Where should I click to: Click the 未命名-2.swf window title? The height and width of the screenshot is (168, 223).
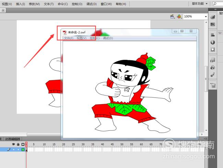tap(77, 33)
